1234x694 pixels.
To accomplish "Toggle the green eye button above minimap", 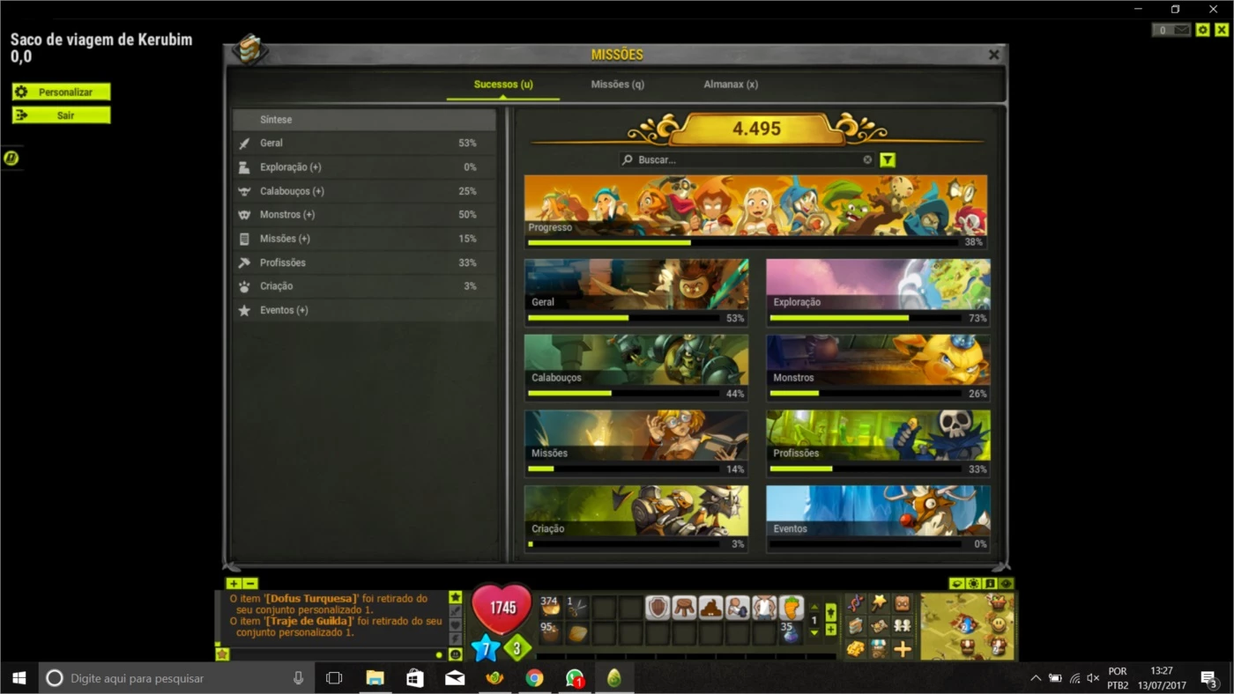I will (x=1007, y=583).
